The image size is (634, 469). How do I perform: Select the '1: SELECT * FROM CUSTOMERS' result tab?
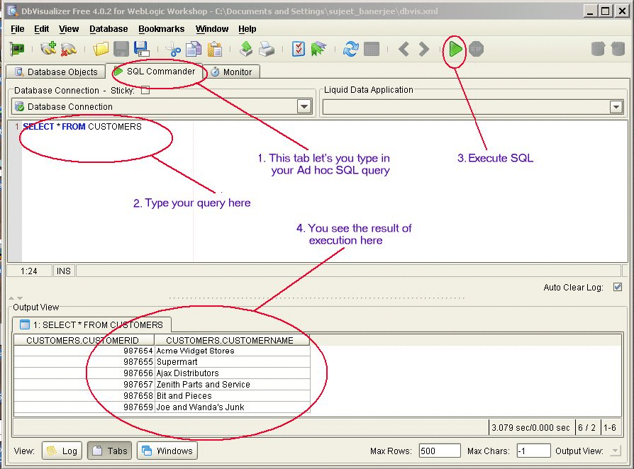(x=91, y=324)
